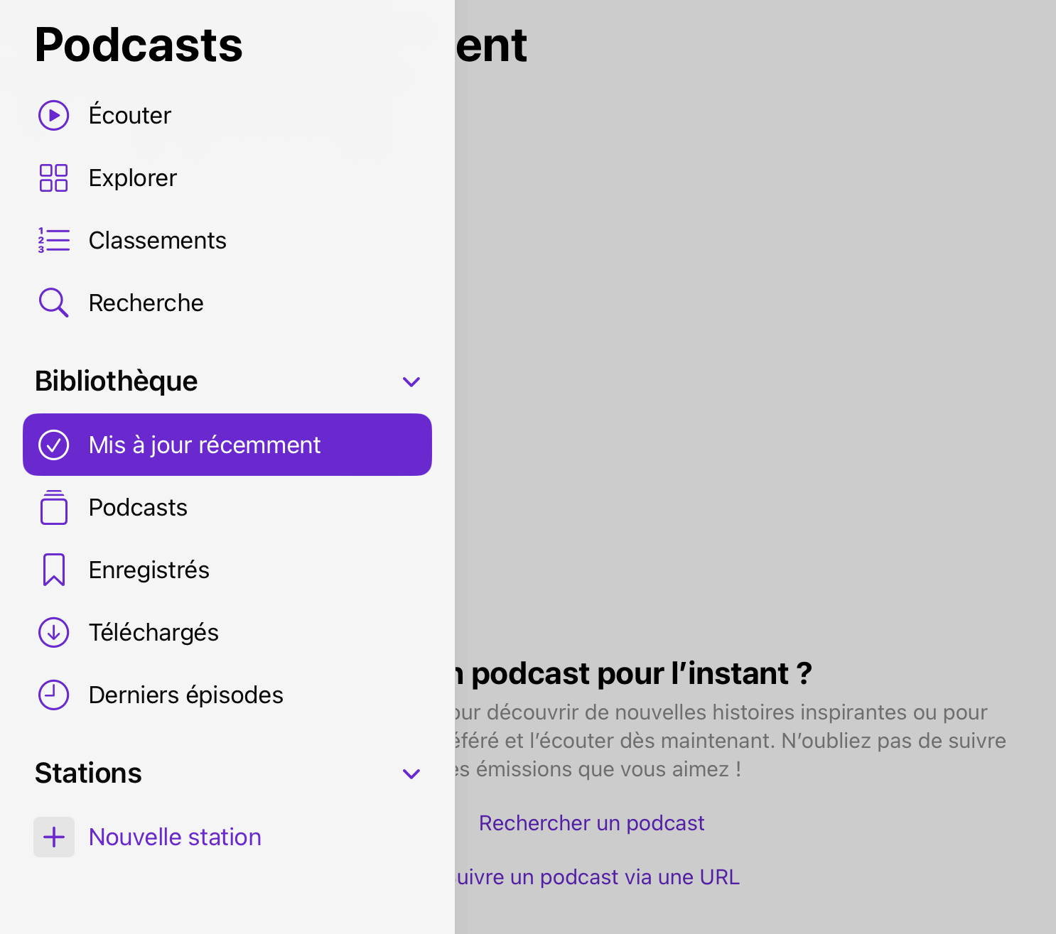
Task: Collapse the Bibliothèque section chevron
Action: pos(411,381)
